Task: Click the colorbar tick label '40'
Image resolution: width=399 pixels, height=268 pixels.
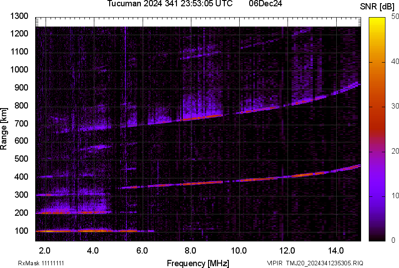Action: 395,61
